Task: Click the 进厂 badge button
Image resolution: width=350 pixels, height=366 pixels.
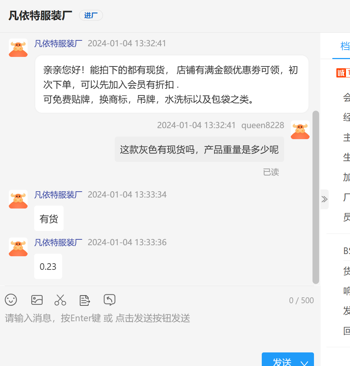Action: (91, 15)
